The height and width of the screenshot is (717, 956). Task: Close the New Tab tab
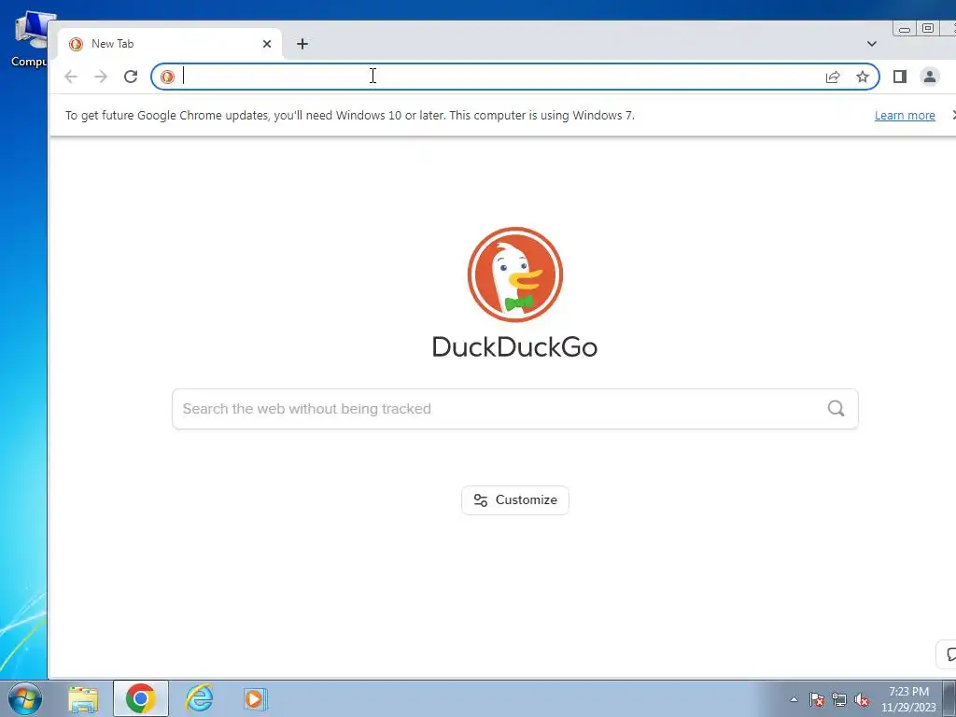(x=266, y=44)
